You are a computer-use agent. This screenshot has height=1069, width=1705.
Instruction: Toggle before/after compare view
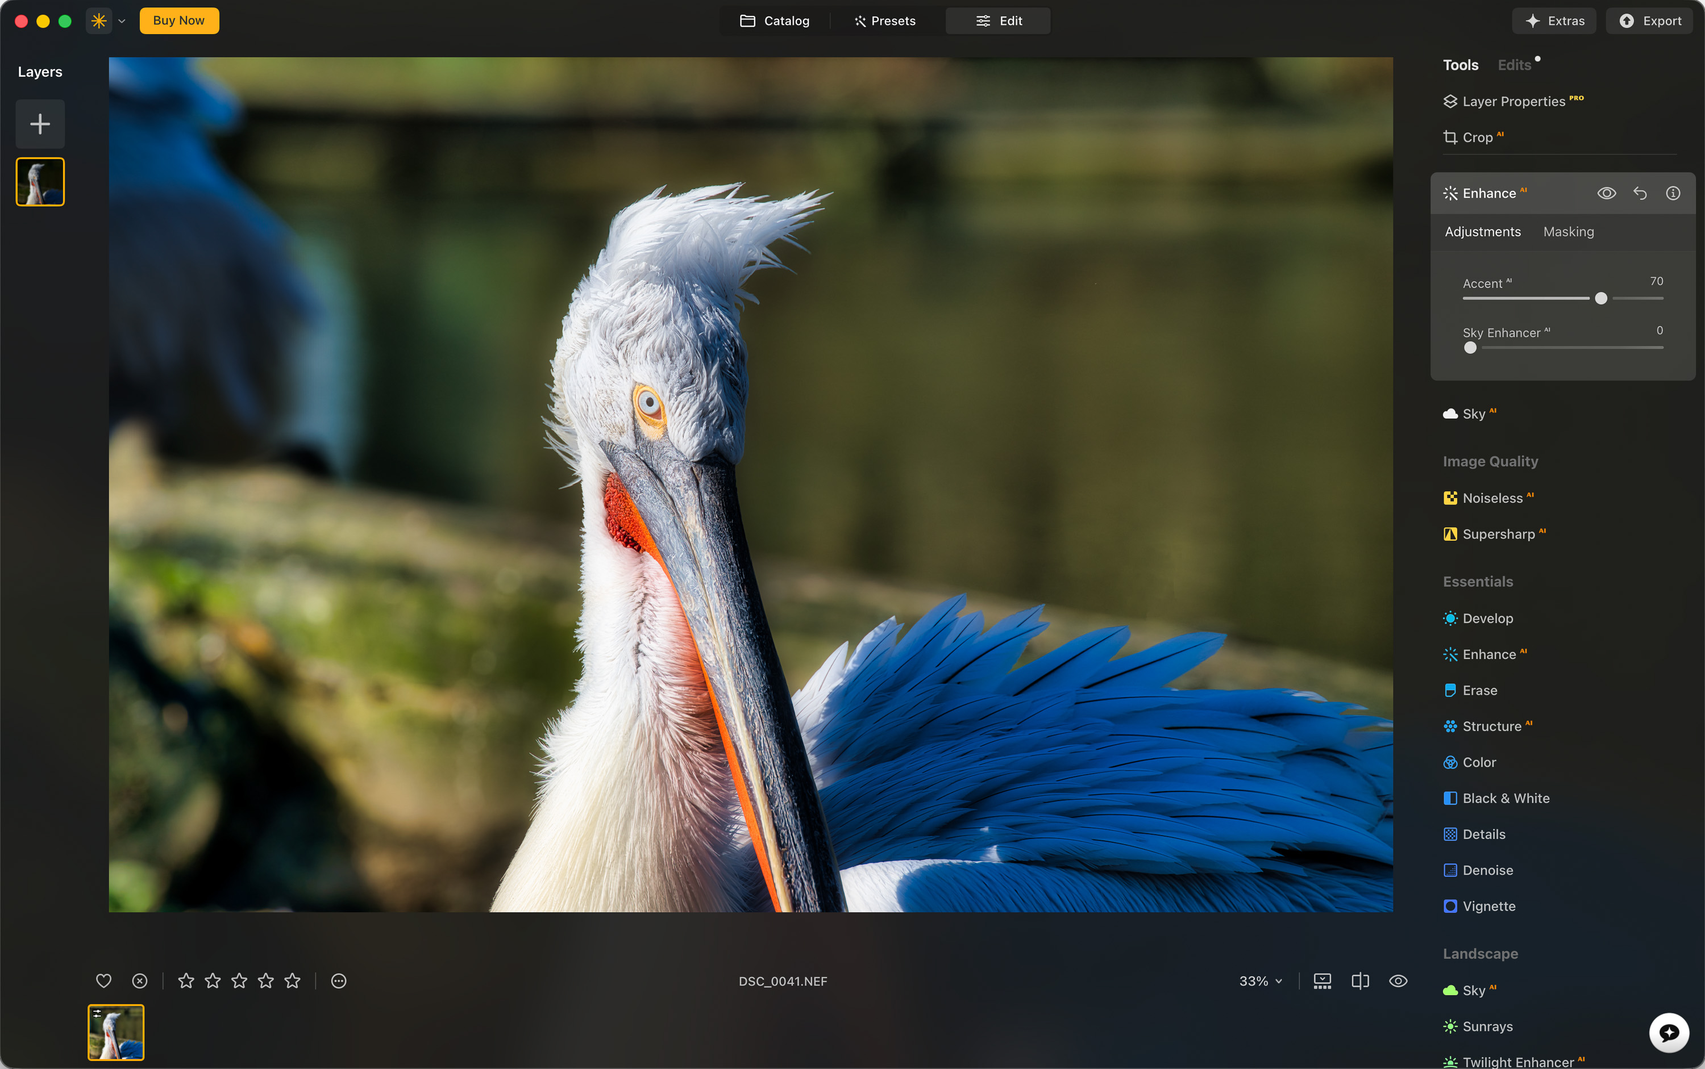pyautogui.click(x=1361, y=982)
